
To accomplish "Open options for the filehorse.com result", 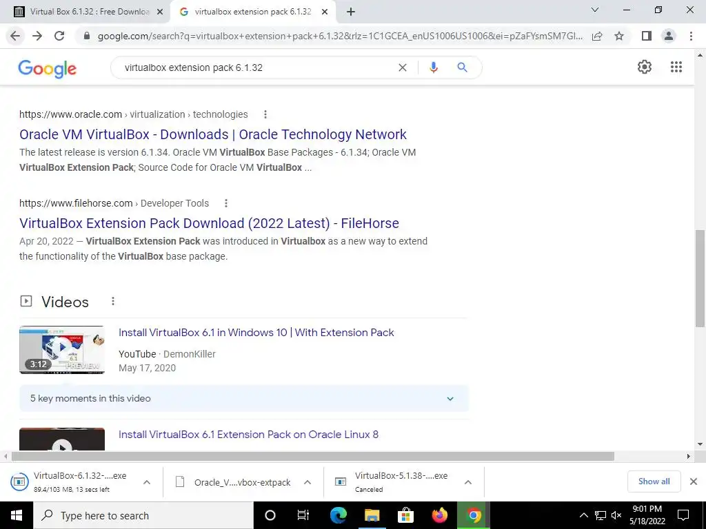I will 226,203.
